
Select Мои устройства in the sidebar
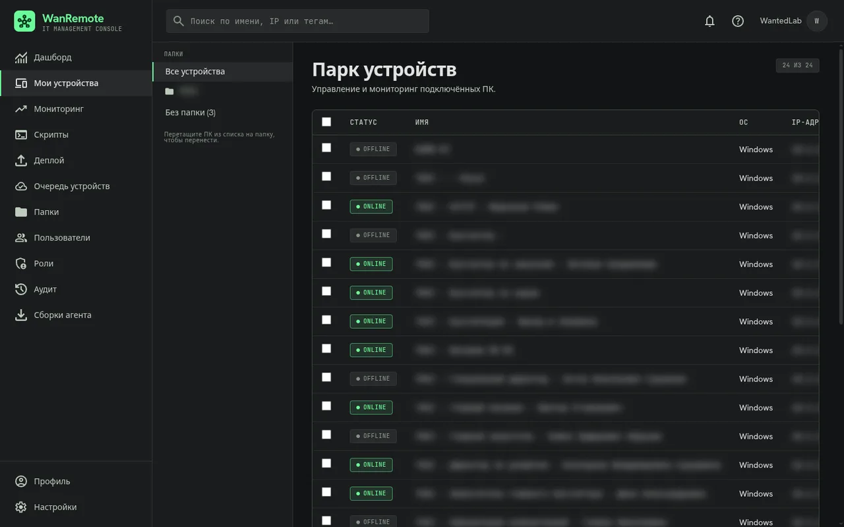click(76, 83)
